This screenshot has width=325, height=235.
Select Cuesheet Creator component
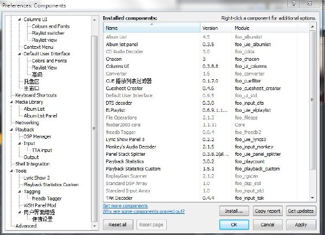click(x=206, y=88)
